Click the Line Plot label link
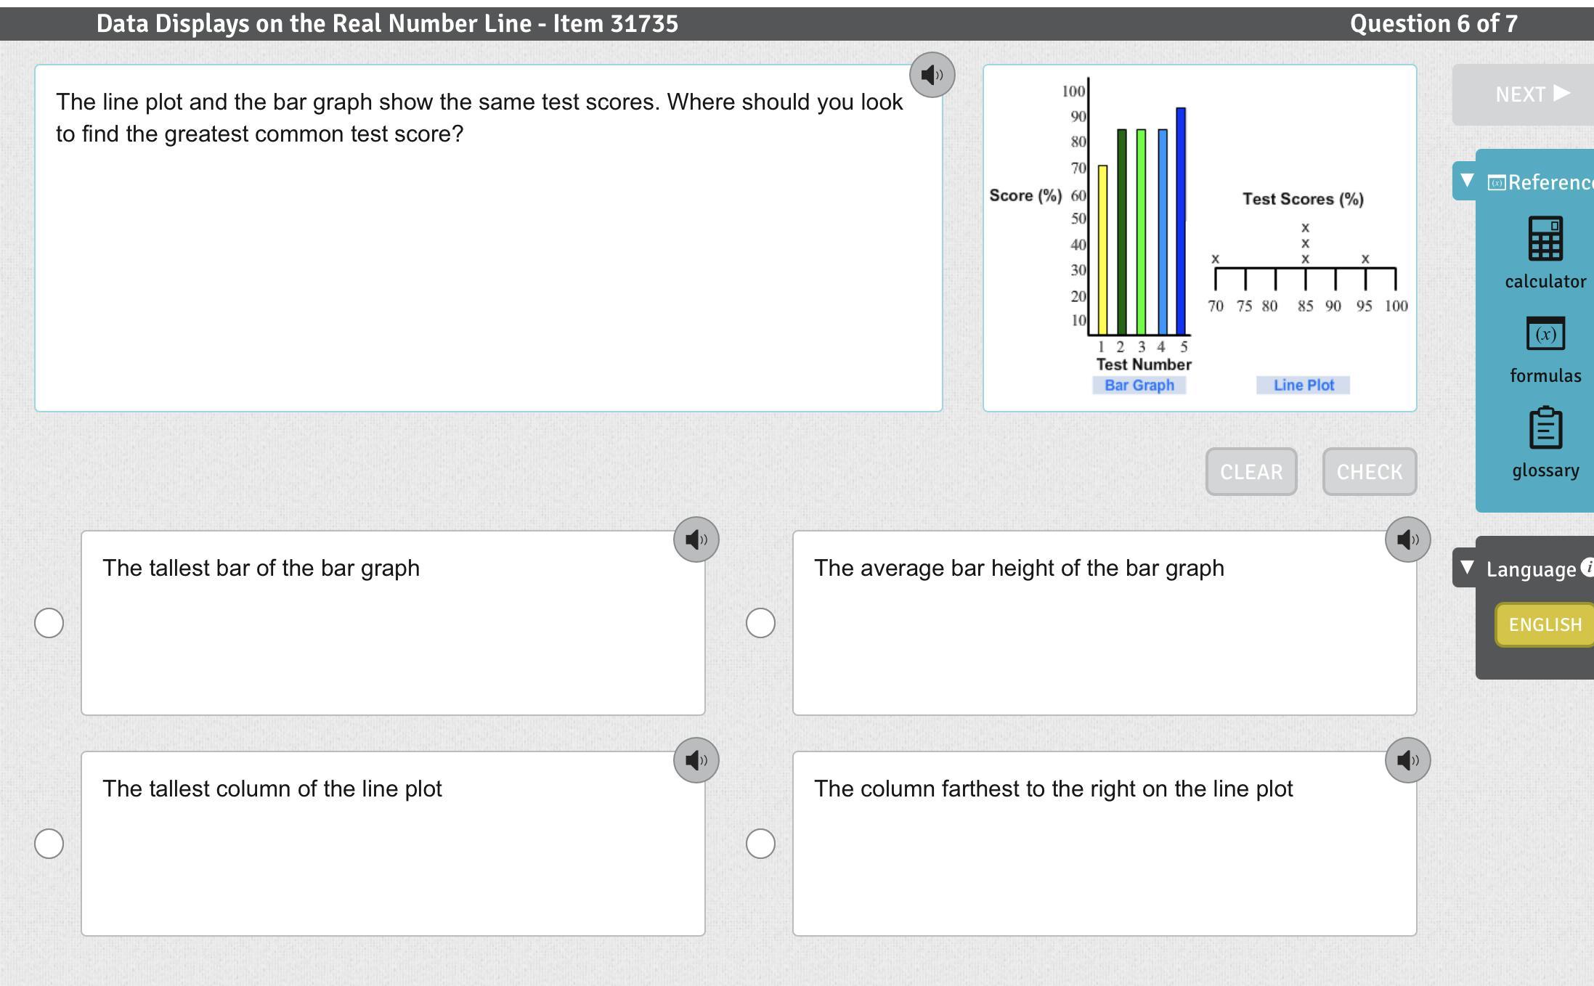 pyautogui.click(x=1303, y=386)
